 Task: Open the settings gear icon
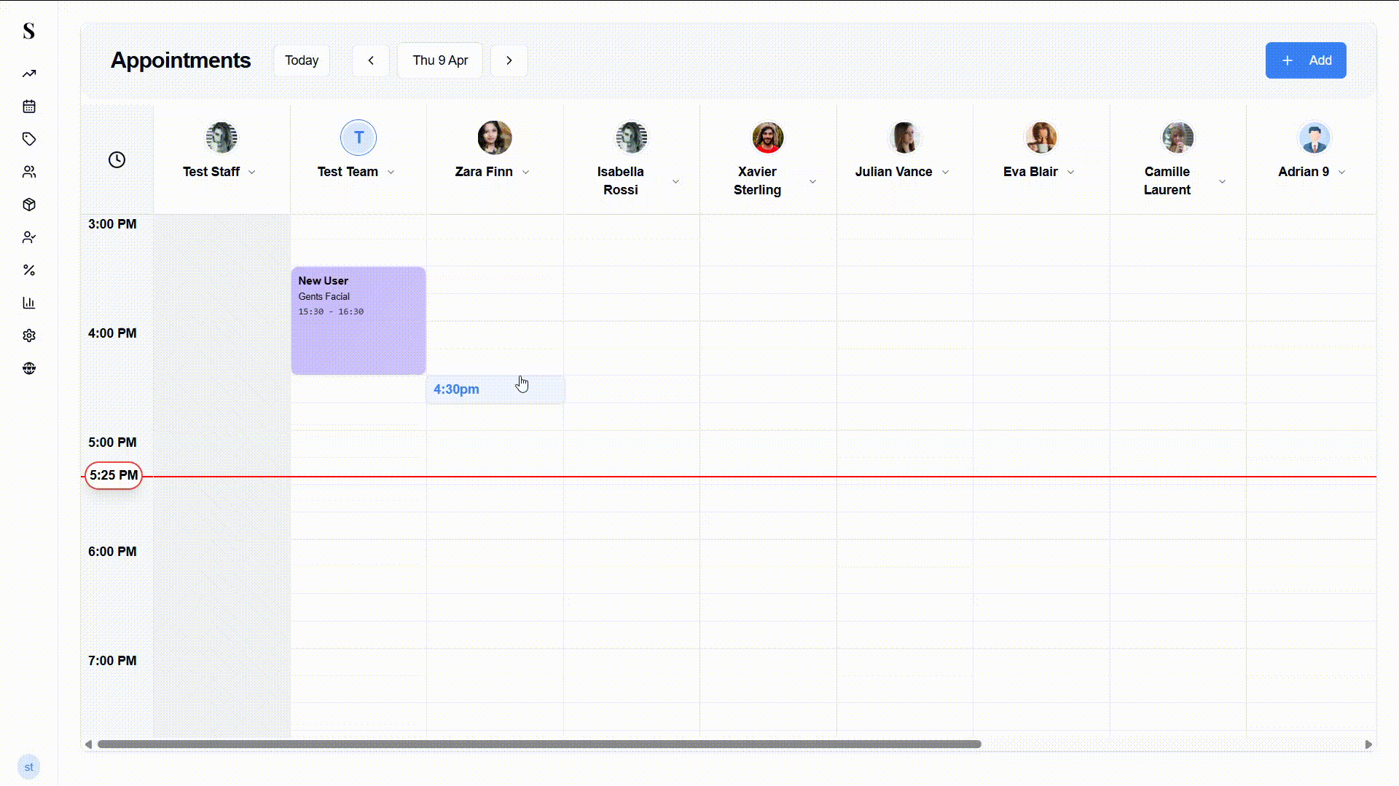click(x=29, y=336)
